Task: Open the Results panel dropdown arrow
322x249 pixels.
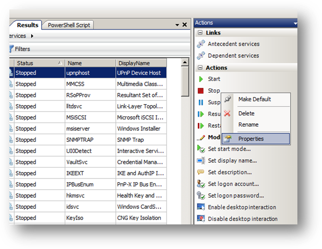Action: point(176,25)
